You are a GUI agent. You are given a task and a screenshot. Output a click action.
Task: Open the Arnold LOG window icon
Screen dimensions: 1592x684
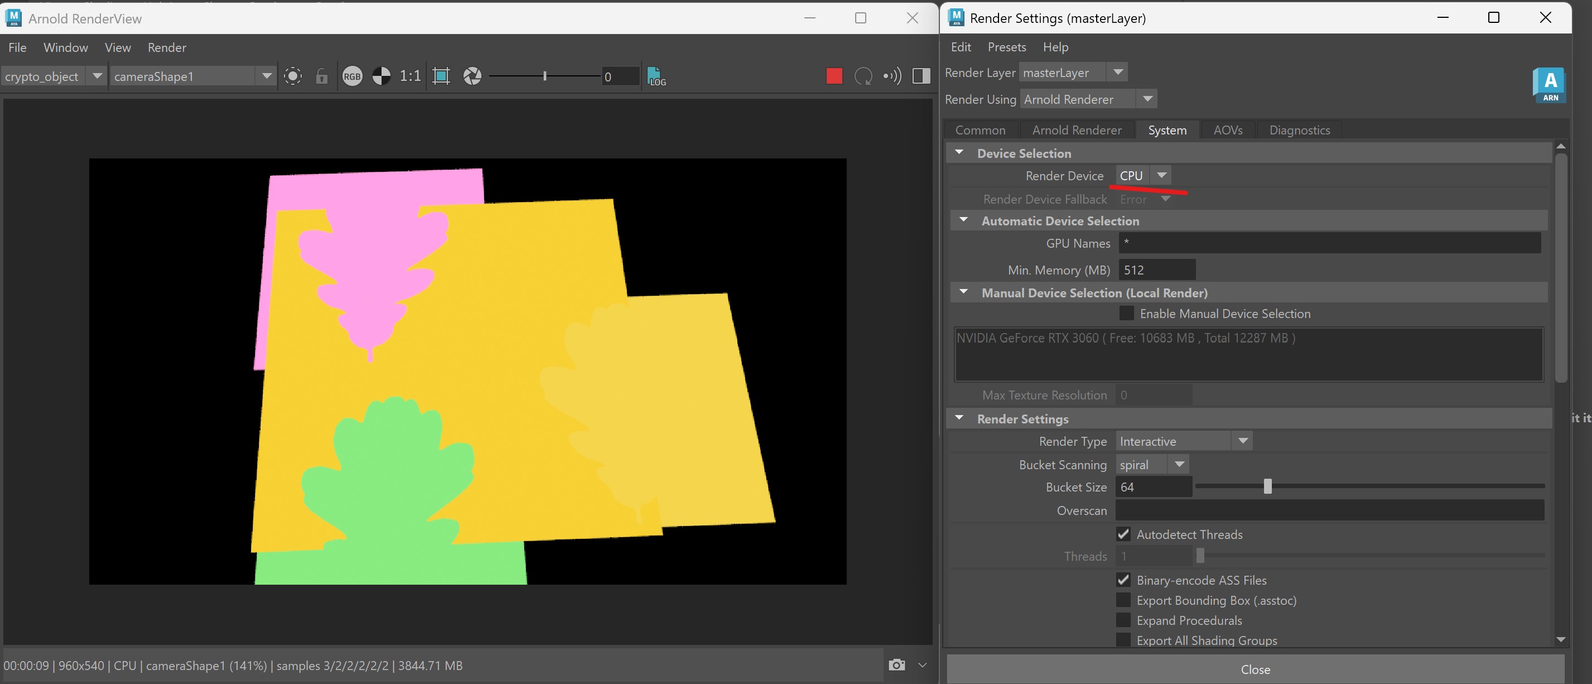pos(657,76)
